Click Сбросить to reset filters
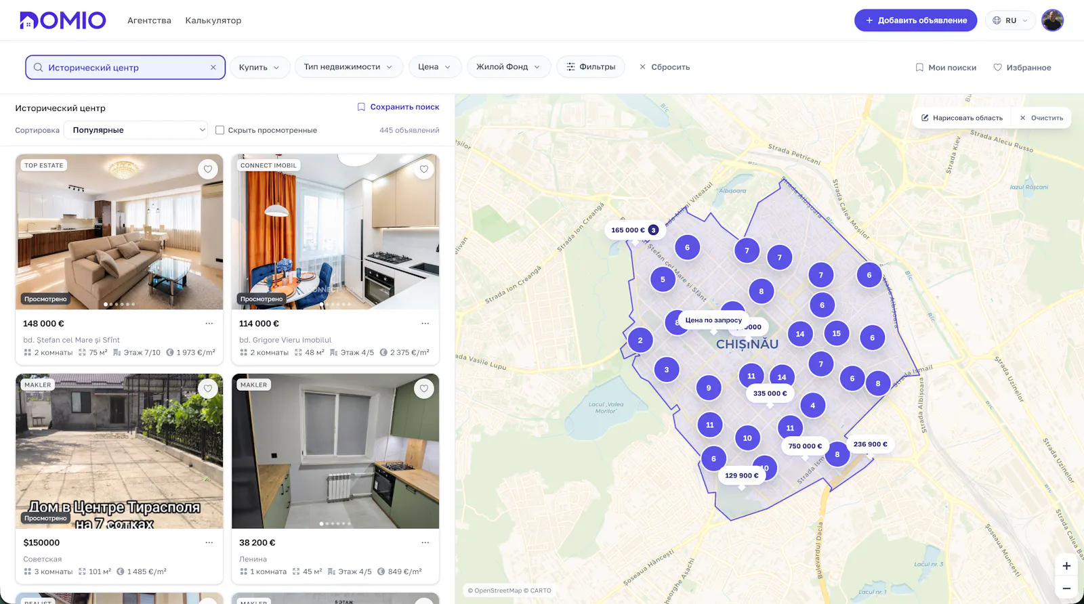Screen dimensions: 1084x604 click(x=665, y=67)
